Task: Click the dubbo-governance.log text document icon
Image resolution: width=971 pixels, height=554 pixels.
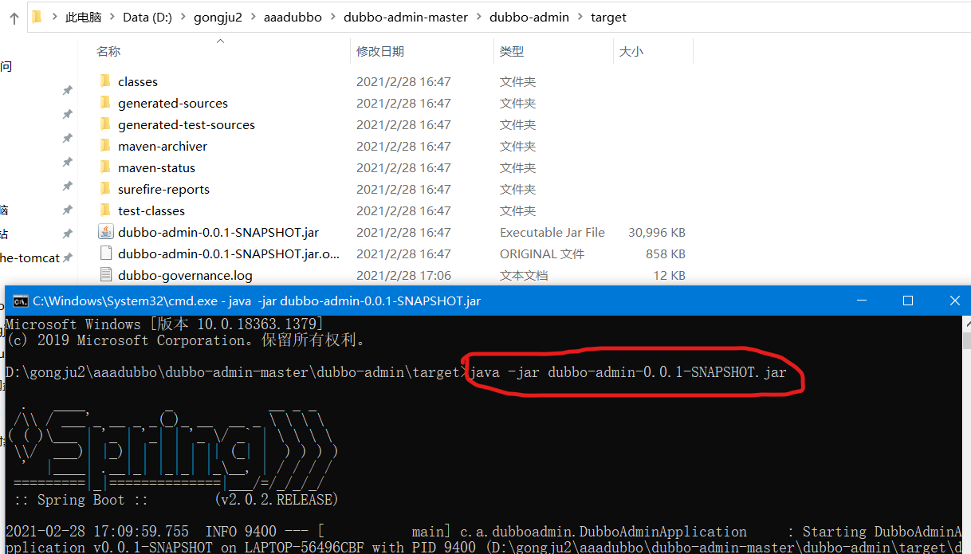Action: (x=106, y=274)
